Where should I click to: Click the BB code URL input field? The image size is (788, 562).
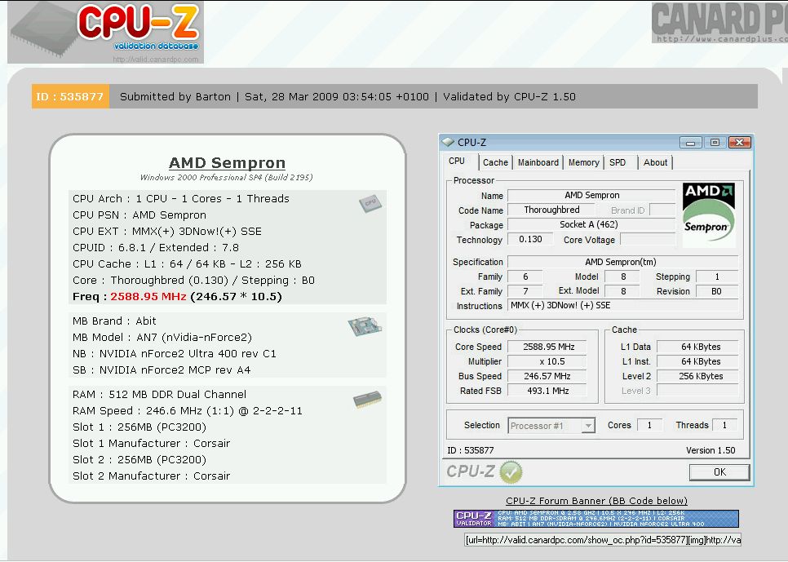tap(603, 540)
